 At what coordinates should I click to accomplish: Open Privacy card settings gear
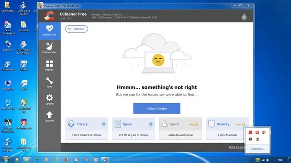[104, 124]
